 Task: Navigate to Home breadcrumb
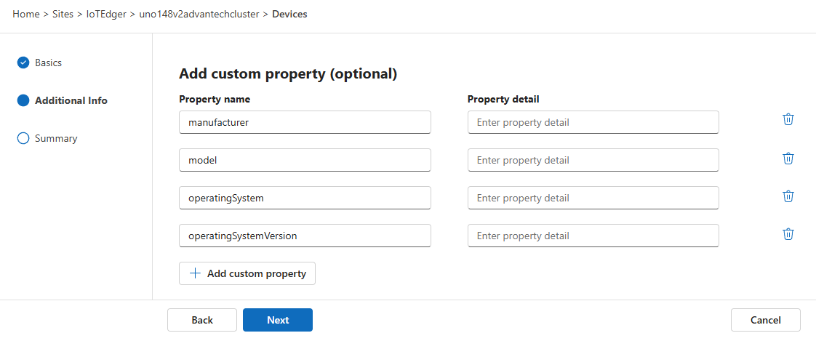coord(25,14)
